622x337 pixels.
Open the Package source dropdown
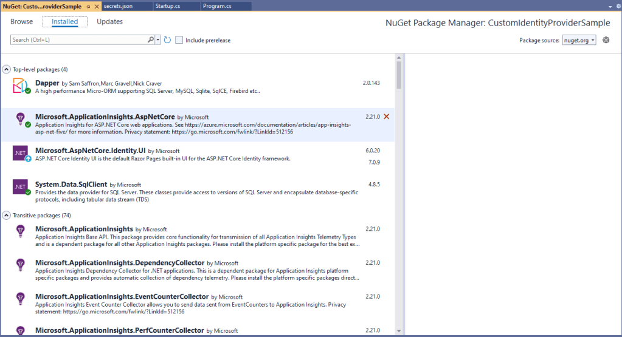click(x=578, y=41)
